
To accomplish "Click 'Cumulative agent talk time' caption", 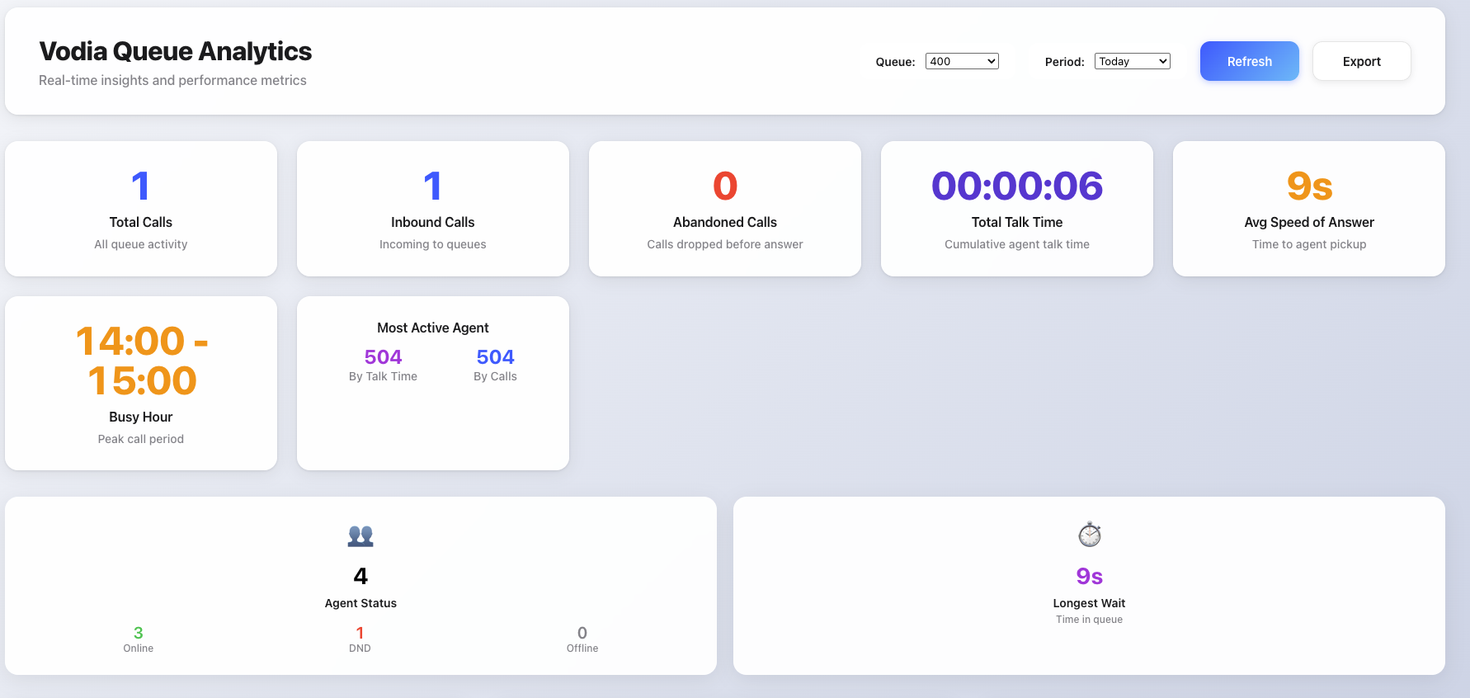I will [1017, 244].
